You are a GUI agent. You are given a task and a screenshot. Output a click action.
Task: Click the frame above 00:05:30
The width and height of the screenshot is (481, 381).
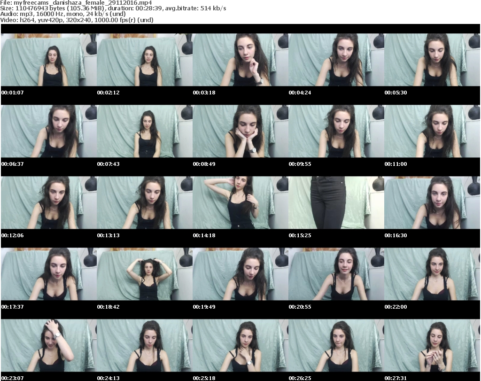432,60
